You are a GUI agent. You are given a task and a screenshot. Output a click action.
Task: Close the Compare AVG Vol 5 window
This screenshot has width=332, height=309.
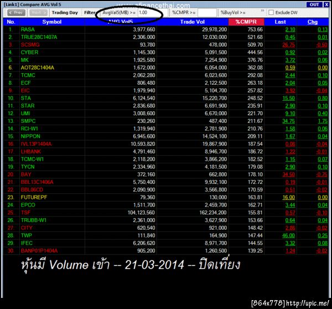pos(326,4)
